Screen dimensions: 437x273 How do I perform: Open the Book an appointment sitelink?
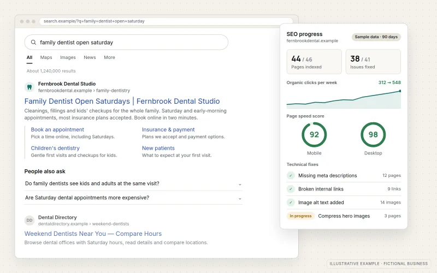(x=57, y=129)
